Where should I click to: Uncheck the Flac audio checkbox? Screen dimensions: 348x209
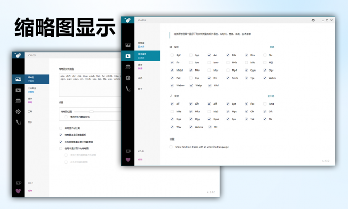click(x=246, y=103)
